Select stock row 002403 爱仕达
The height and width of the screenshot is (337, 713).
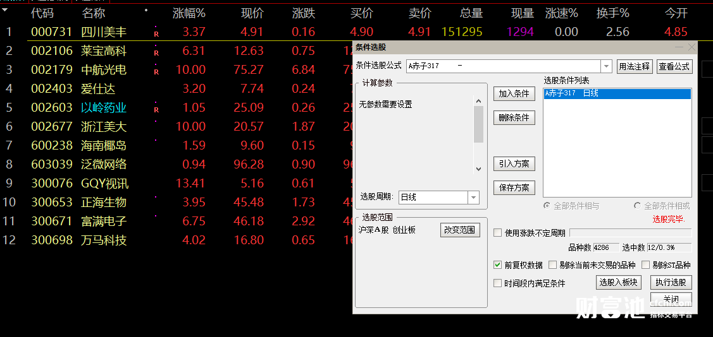(x=177, y=88)
